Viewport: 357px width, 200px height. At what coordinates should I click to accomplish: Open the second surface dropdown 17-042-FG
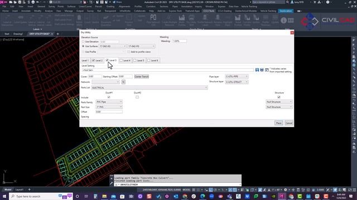pyautogui.click(x=141, y=46)
